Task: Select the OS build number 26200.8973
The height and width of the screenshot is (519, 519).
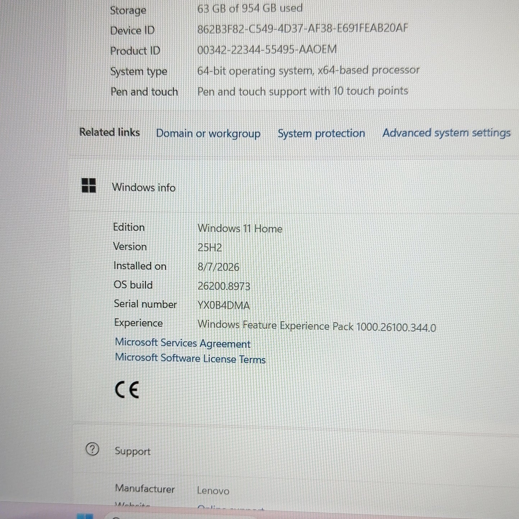Action: (x=224, y=286)
